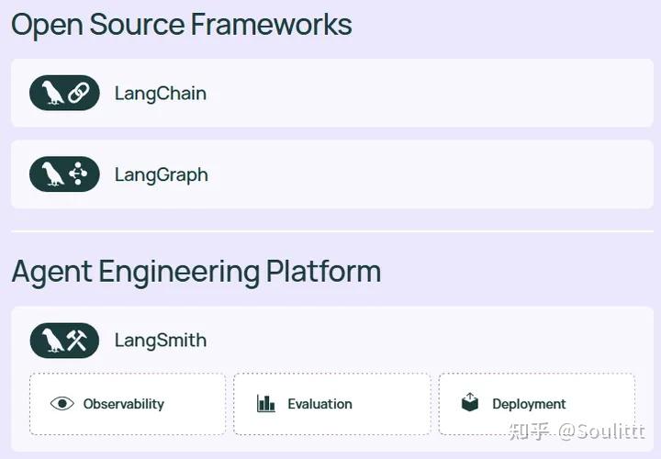Select the LangSmith product name
This screenshot has height=459, width=661.
point(161,341)
